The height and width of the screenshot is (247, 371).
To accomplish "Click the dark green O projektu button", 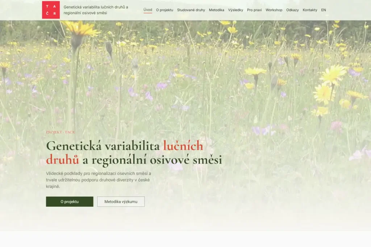I will [70, 202].
